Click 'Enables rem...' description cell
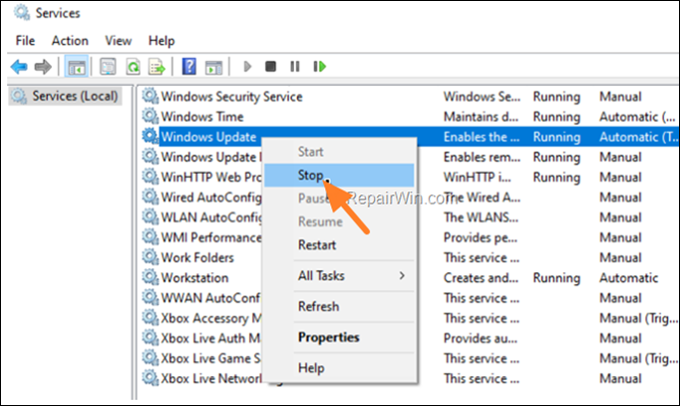 point(482,157)
